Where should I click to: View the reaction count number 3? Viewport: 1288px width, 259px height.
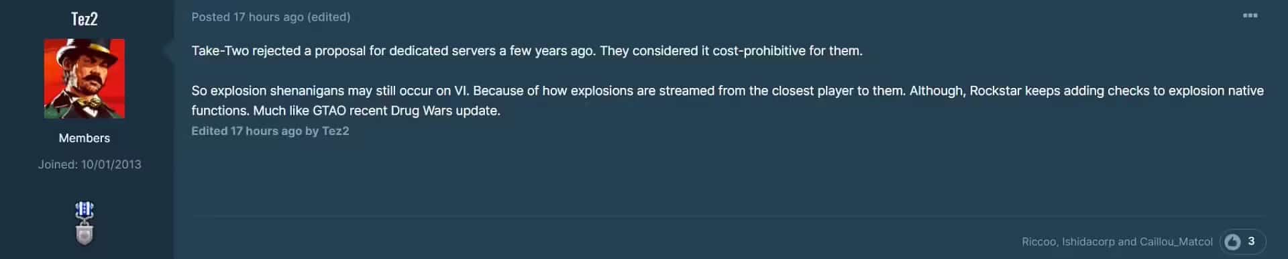(x=1251, y=242)
